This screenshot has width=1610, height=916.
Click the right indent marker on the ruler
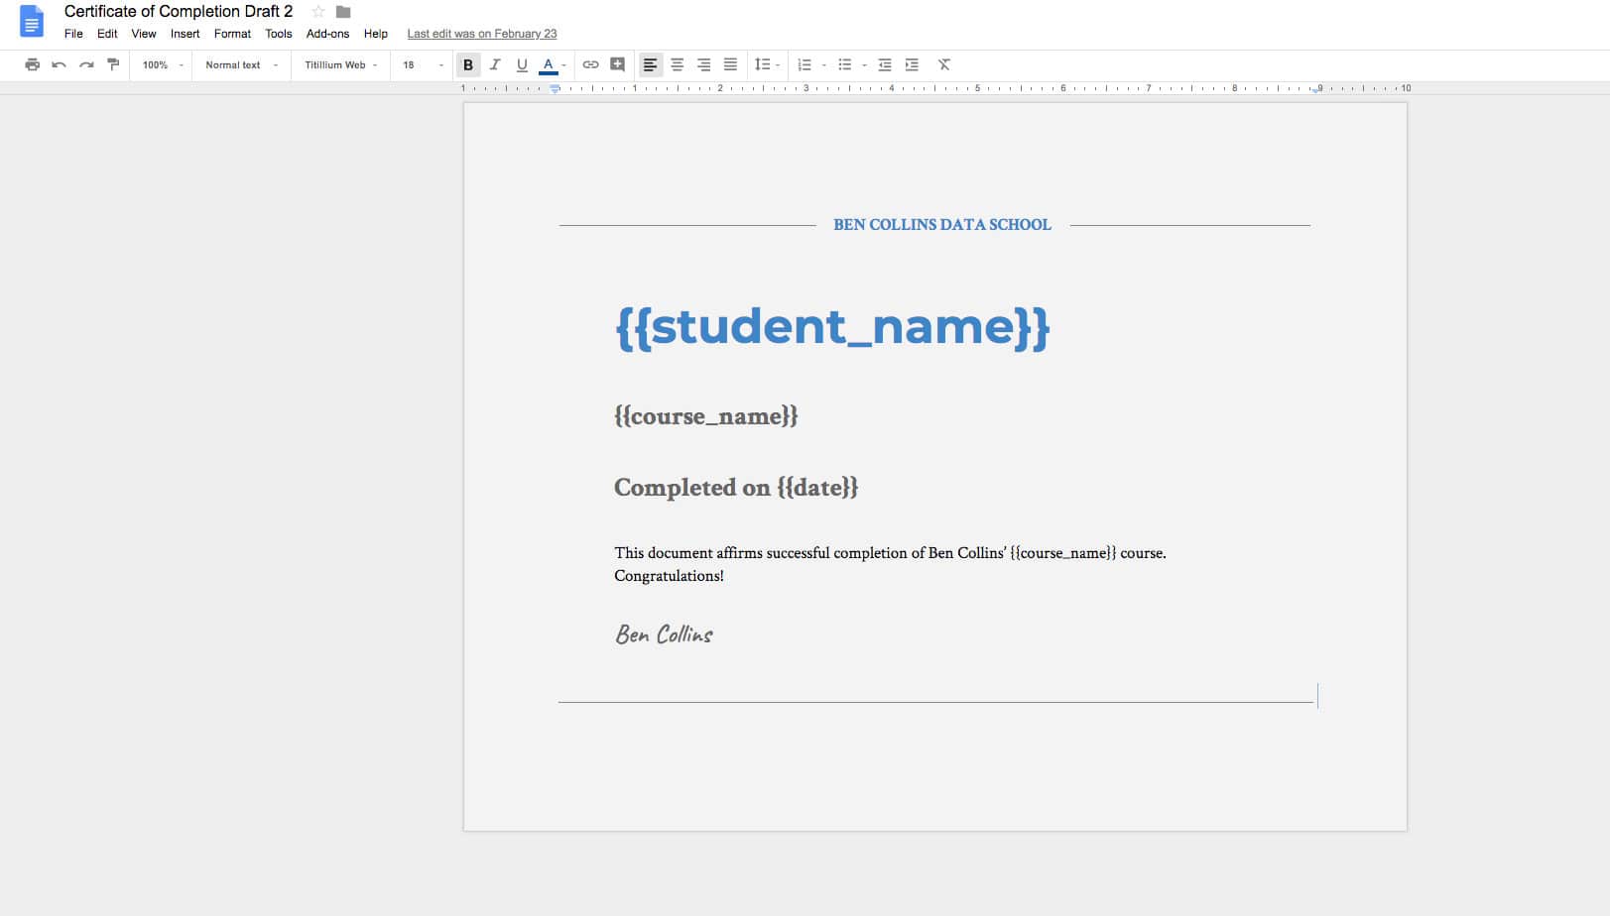click(1316, 90)
